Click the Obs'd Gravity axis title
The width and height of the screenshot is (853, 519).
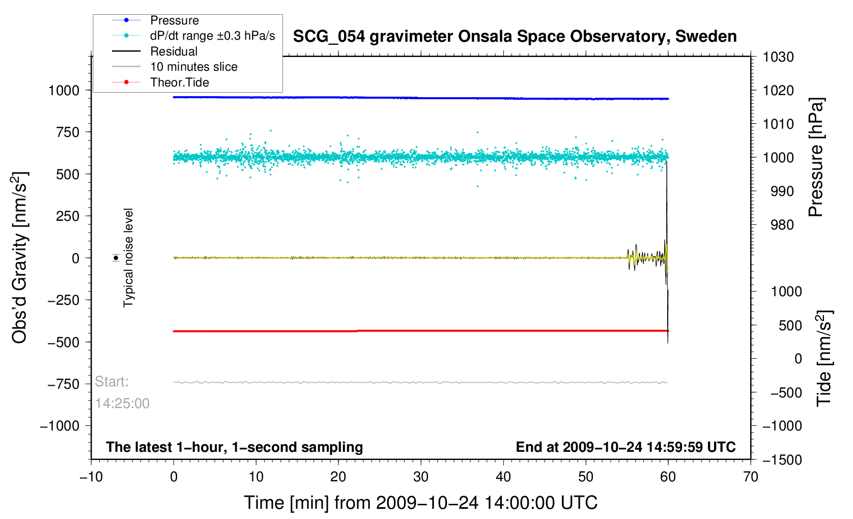tap(20, 258)
